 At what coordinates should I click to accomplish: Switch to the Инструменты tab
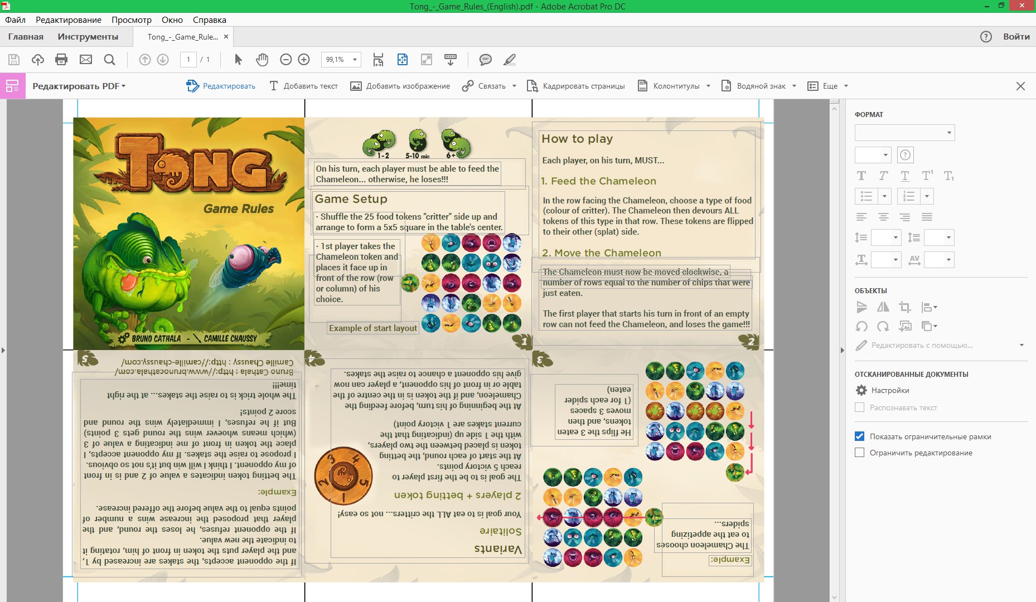click(88, 37)
